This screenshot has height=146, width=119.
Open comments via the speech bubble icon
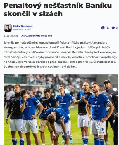pos(113,28)
